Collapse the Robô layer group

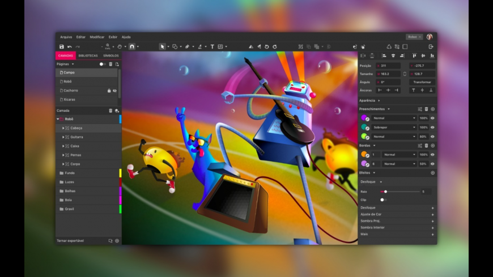pyautogui.click(x=58, y=119)
